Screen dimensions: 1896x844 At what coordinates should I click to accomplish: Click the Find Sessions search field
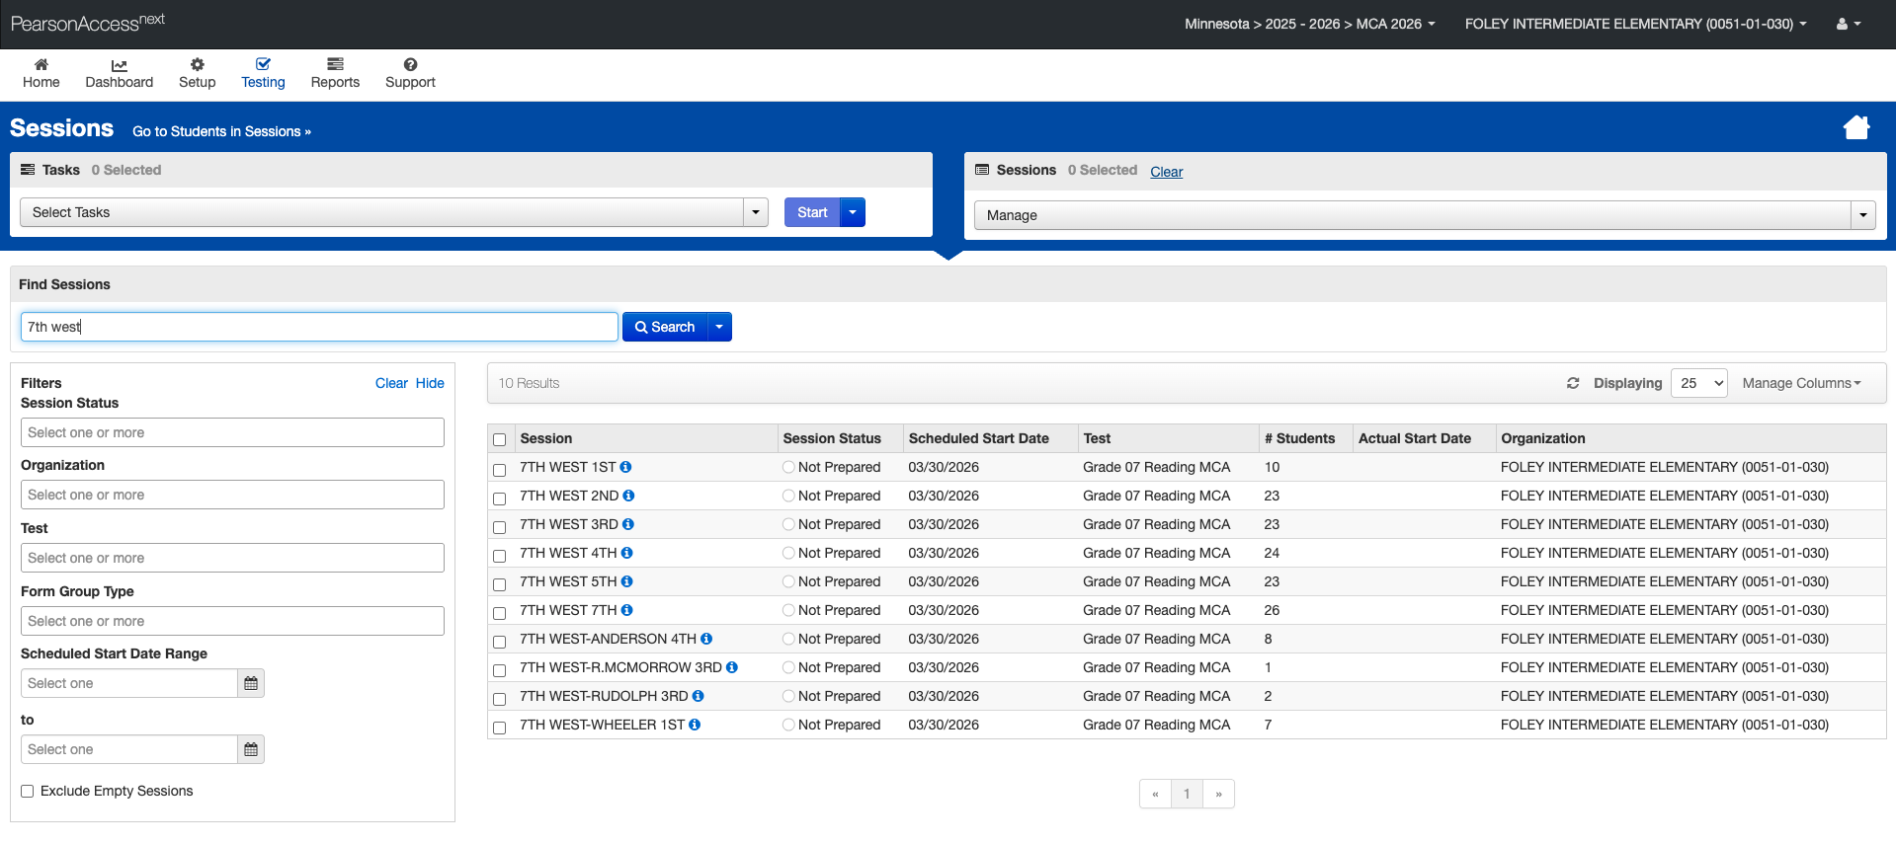319,327
